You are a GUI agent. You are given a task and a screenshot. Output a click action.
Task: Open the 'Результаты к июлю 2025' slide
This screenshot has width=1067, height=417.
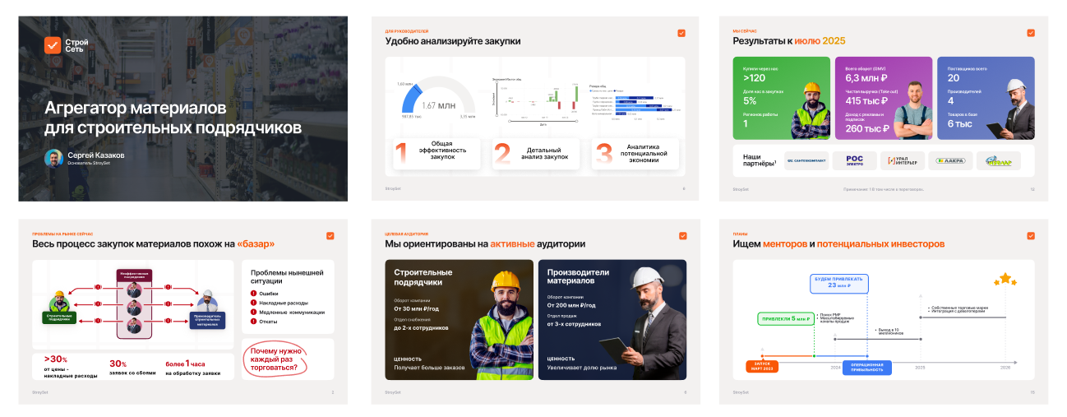(x=884, y=109)
